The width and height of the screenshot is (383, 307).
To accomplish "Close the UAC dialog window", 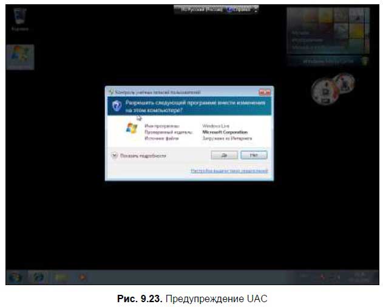I will pyautogui.click(x=265, y=92).
